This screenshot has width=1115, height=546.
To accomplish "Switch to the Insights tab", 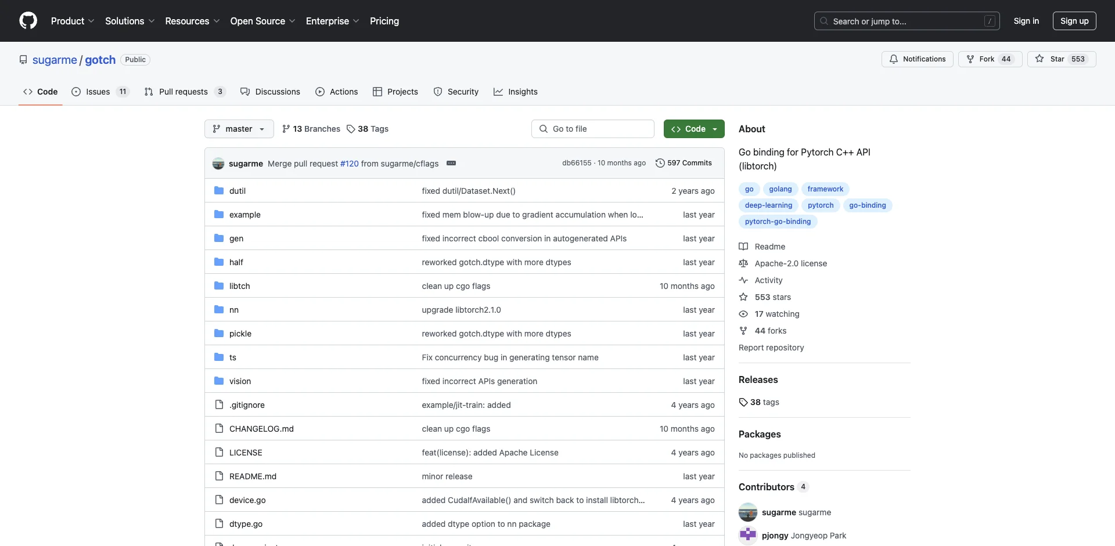I will click(516, 92).
